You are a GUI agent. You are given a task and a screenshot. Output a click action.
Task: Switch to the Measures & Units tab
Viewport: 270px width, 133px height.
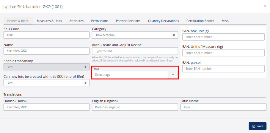[49, 21]
